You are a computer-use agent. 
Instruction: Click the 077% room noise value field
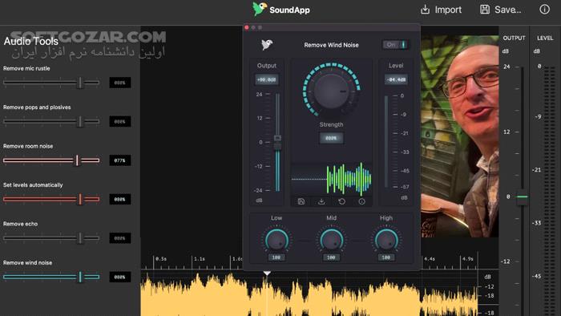[x=120, y=160]
